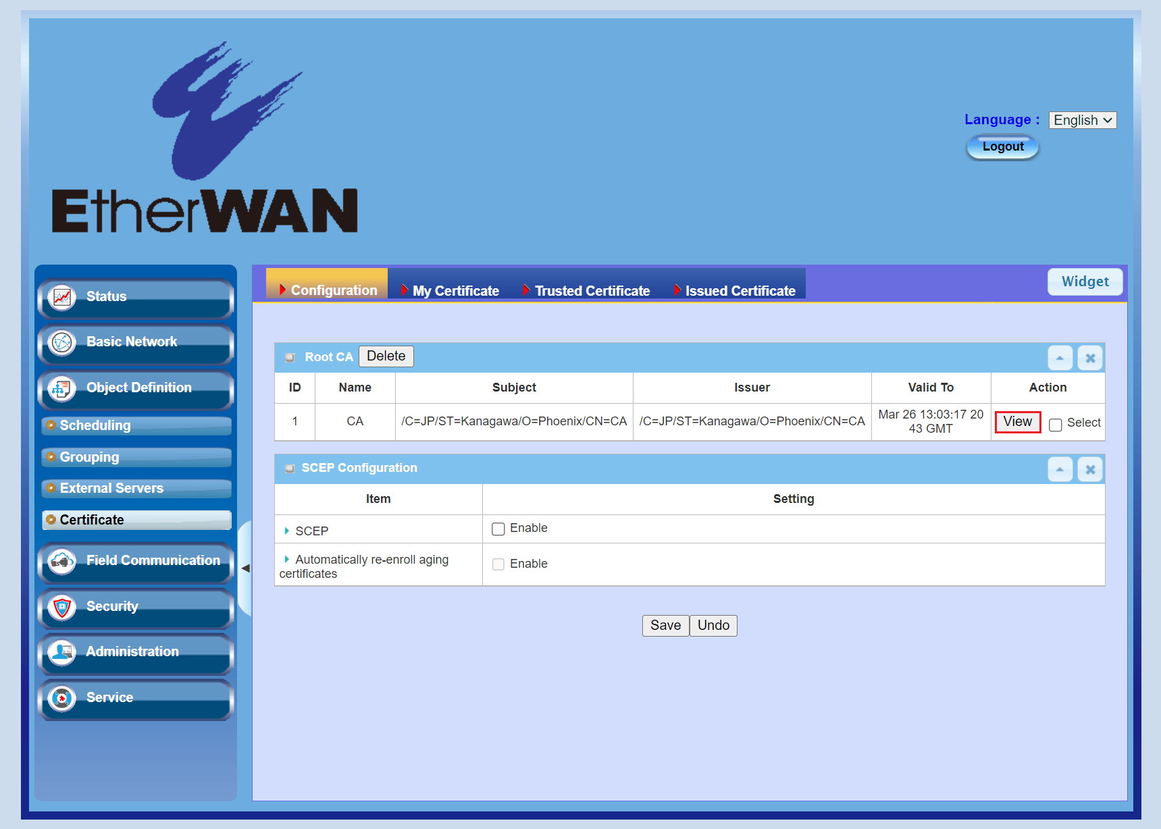The height and width of the screenshot is (829, 1161).
Task: Click the Field Communication cloud icon
Action: point(62,562)
